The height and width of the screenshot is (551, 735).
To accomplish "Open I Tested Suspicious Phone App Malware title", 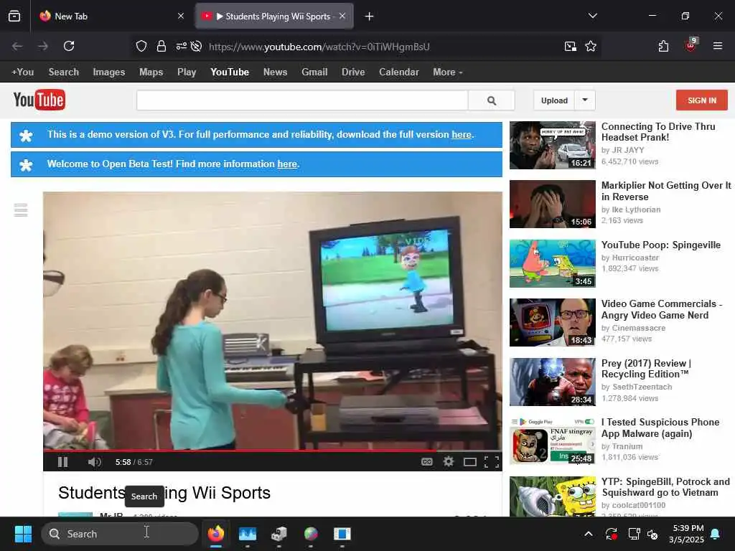I will pyautogui.click(x=660, y=428).
